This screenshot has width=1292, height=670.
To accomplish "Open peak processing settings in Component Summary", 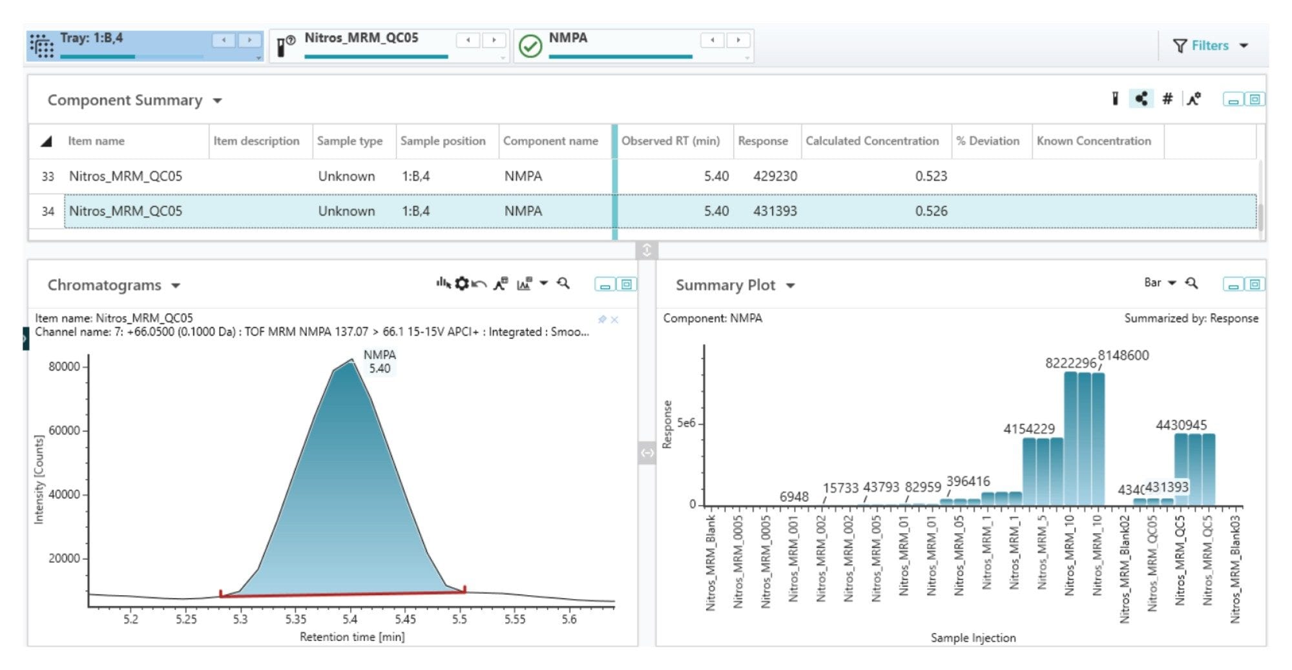I will click(1194, 99).
